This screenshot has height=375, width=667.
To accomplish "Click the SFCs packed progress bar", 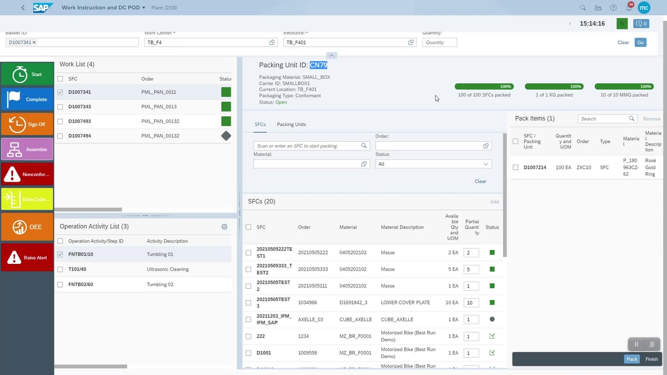I will tap(484, 87).
